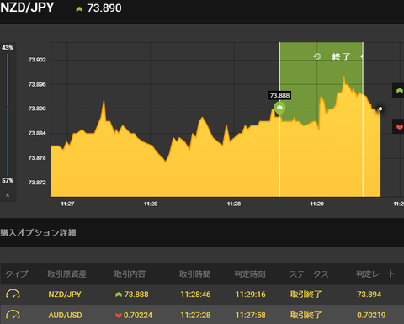
Task: Click the gauge icon in the NZD/JPY row
Action: 13,295
